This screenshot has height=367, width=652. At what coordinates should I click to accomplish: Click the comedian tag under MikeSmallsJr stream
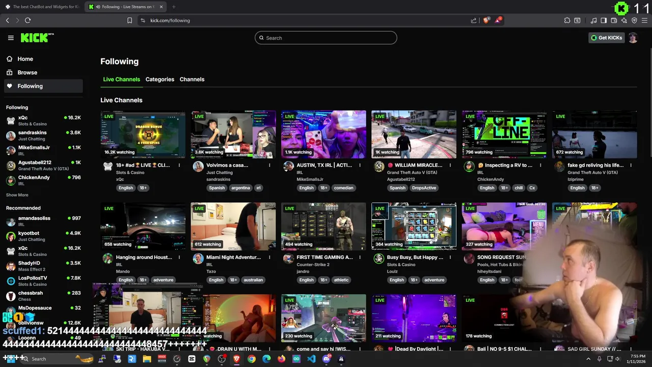[x=343, y=188]
